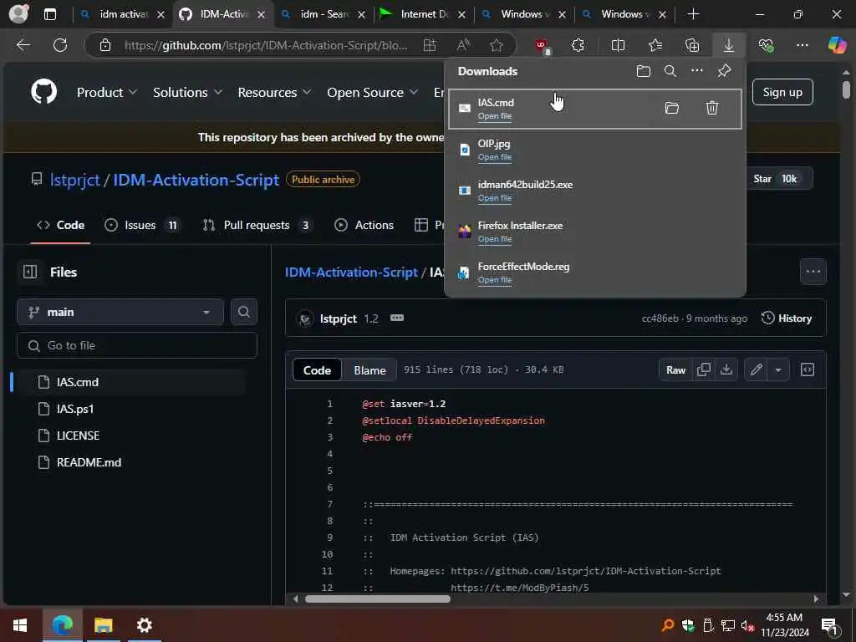
Task: Reload the GitHub page
Action: (60, 45)
